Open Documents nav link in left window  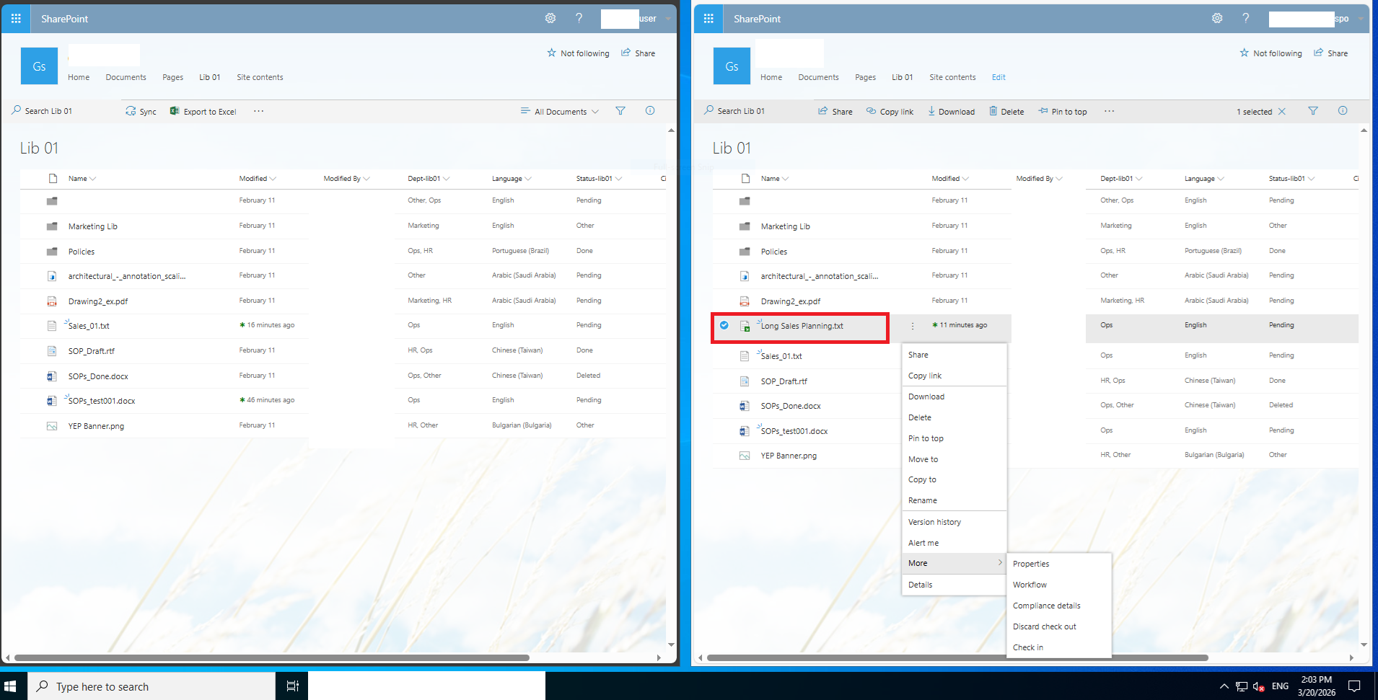pos(126,77)
